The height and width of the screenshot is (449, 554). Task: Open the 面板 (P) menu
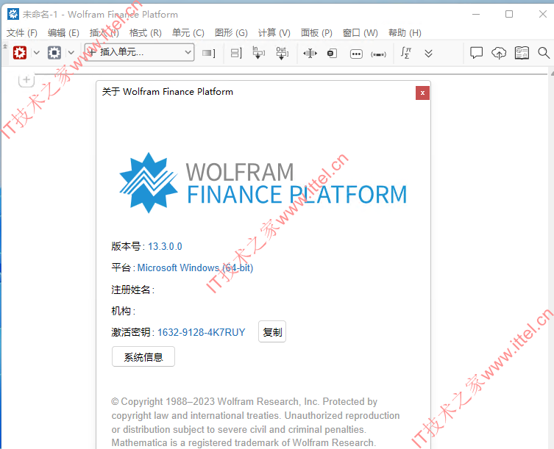[x=316, y=33]
